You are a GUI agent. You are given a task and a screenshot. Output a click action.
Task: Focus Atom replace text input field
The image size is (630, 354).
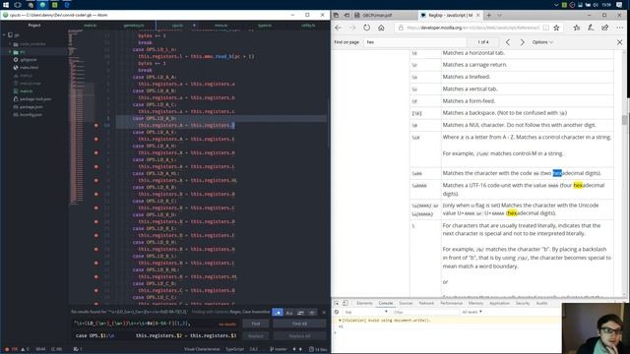[156, 336]
